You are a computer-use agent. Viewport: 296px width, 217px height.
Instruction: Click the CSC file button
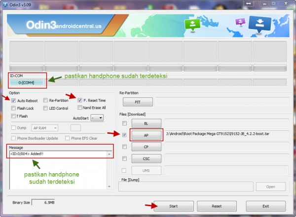tap(147, 159)
